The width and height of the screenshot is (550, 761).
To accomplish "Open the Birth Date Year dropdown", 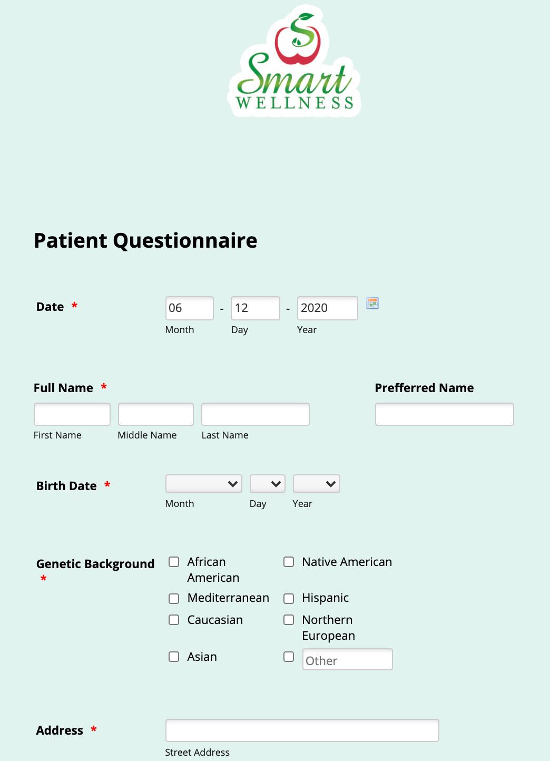I will click(316, 484).
